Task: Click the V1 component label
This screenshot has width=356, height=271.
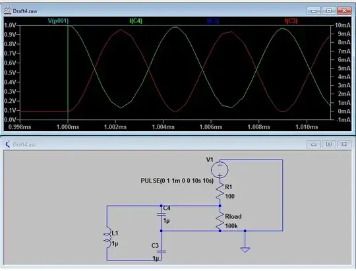Action: tap(210, 160)
